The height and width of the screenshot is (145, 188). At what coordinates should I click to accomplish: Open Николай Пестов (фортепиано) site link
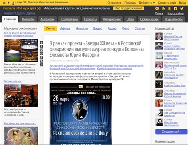click(173, 38)
